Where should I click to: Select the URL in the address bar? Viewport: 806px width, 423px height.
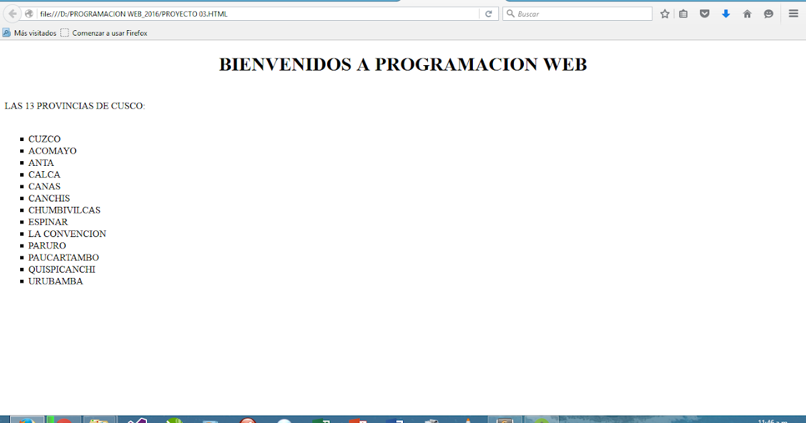(168, 13)
